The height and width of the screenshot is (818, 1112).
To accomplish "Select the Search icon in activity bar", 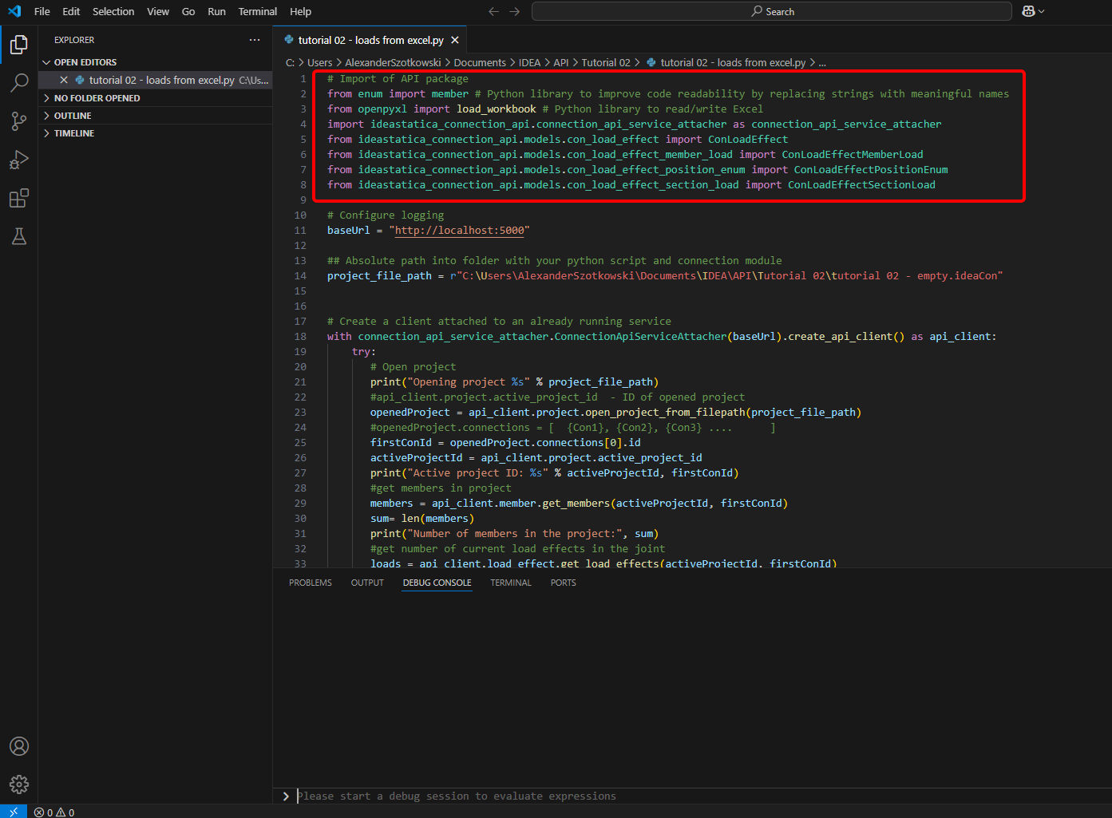I will (x=18, y=83).
